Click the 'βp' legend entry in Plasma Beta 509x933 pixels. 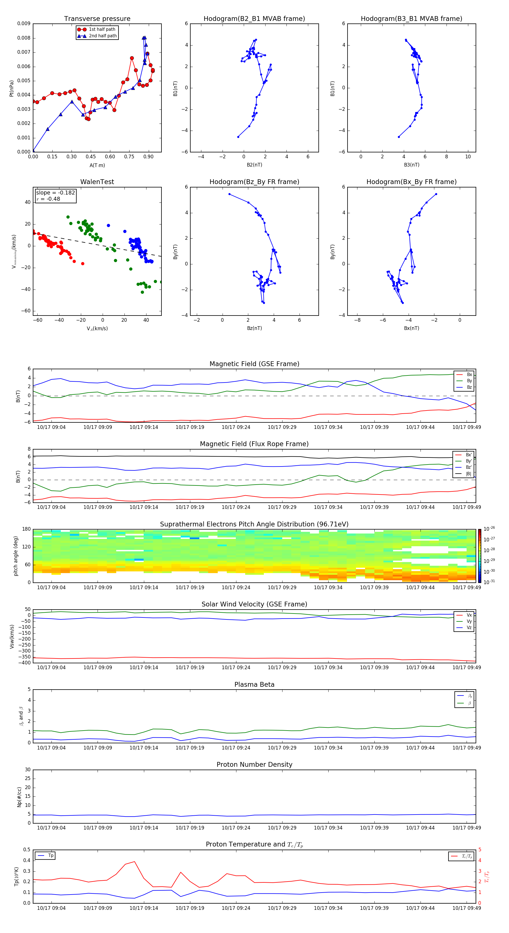tap(464, 696)
